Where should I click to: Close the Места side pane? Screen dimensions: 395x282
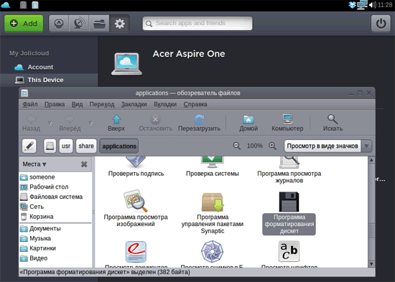pos(84,164)
